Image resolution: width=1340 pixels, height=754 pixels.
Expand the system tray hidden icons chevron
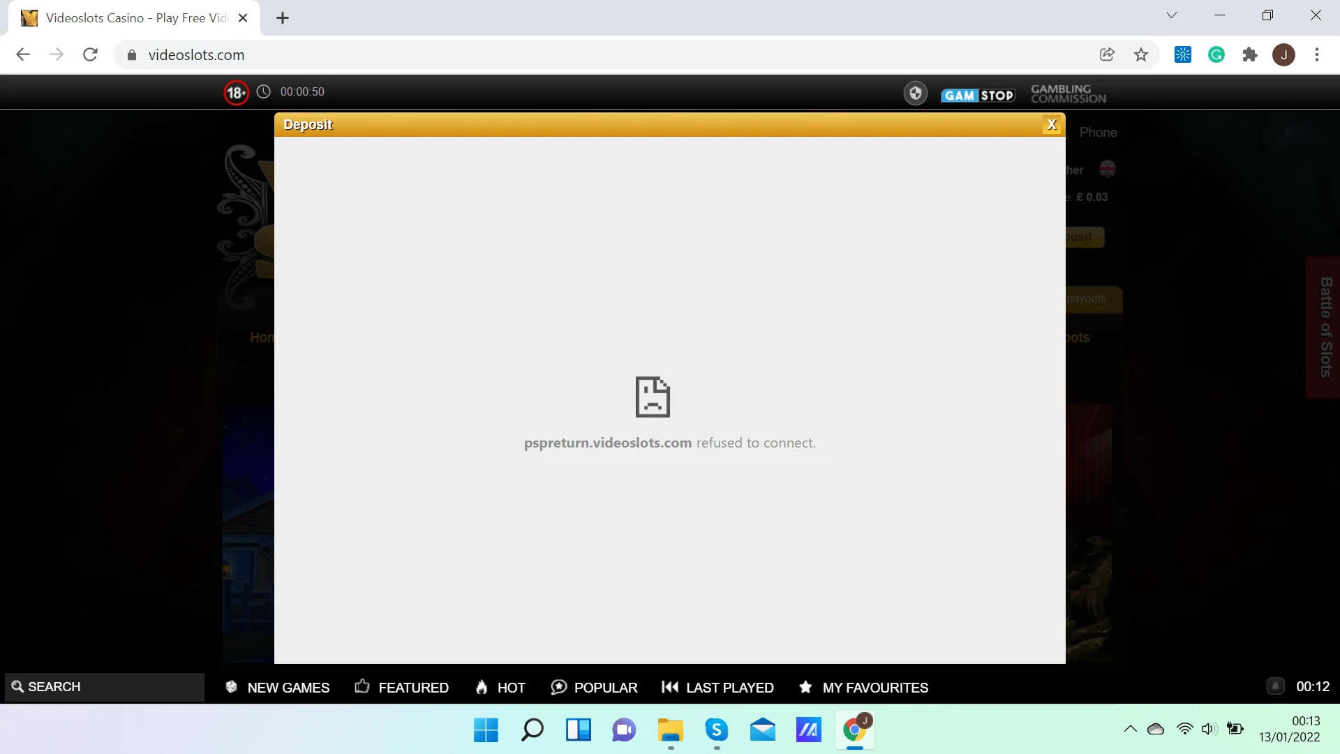point(1130,729)
